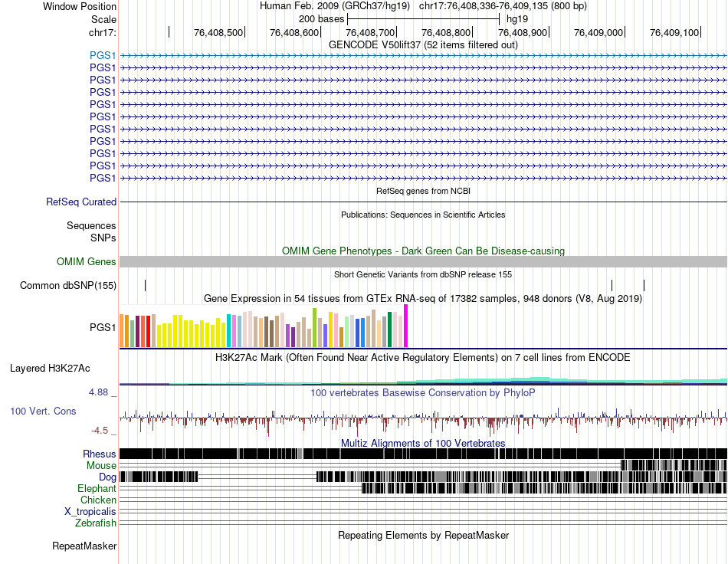Click the PGS1 label beside GTEx bar chart
Viewport: 728px width, 564px height.
[x=103, y=328]
